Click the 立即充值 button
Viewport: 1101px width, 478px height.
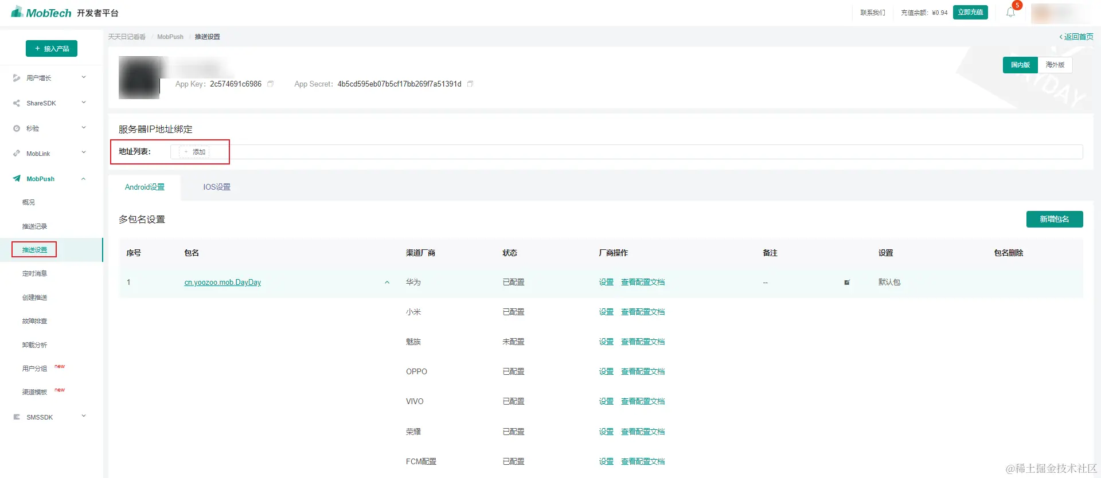pos(970,13)
